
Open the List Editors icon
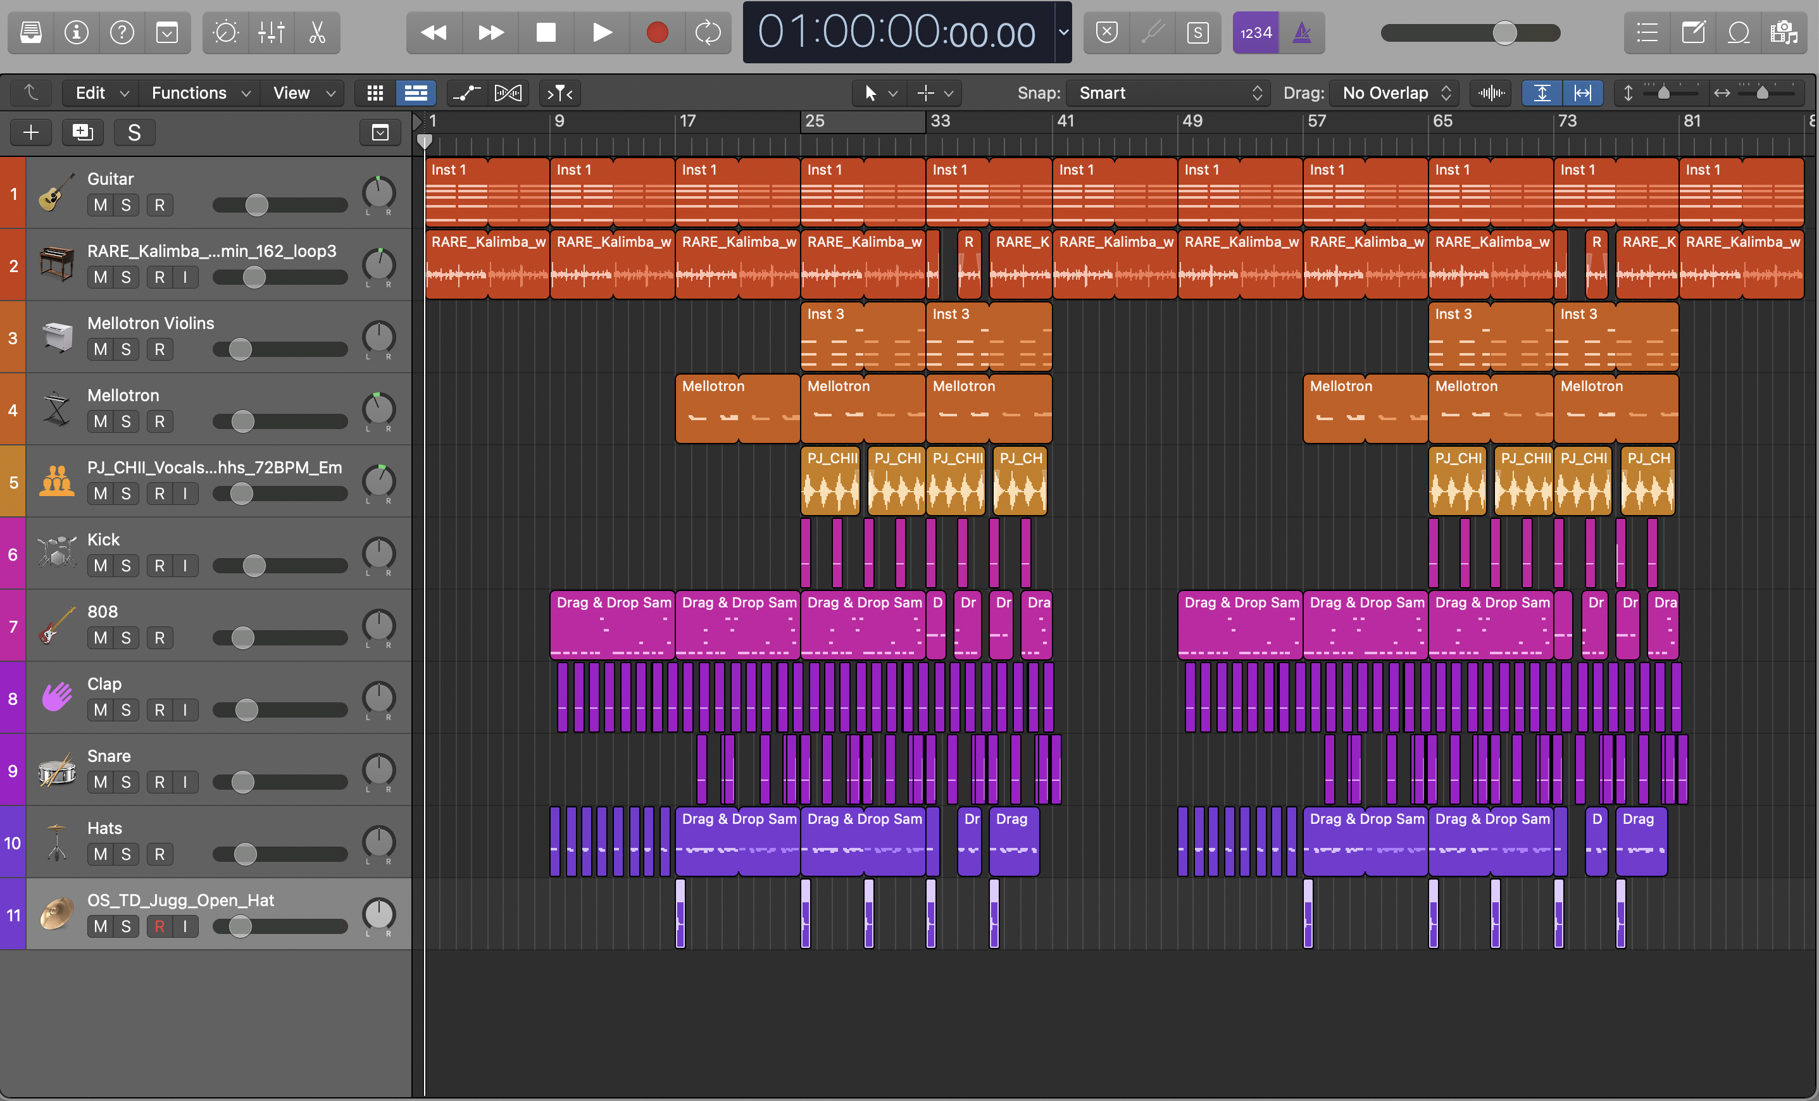click(1647, 32)
